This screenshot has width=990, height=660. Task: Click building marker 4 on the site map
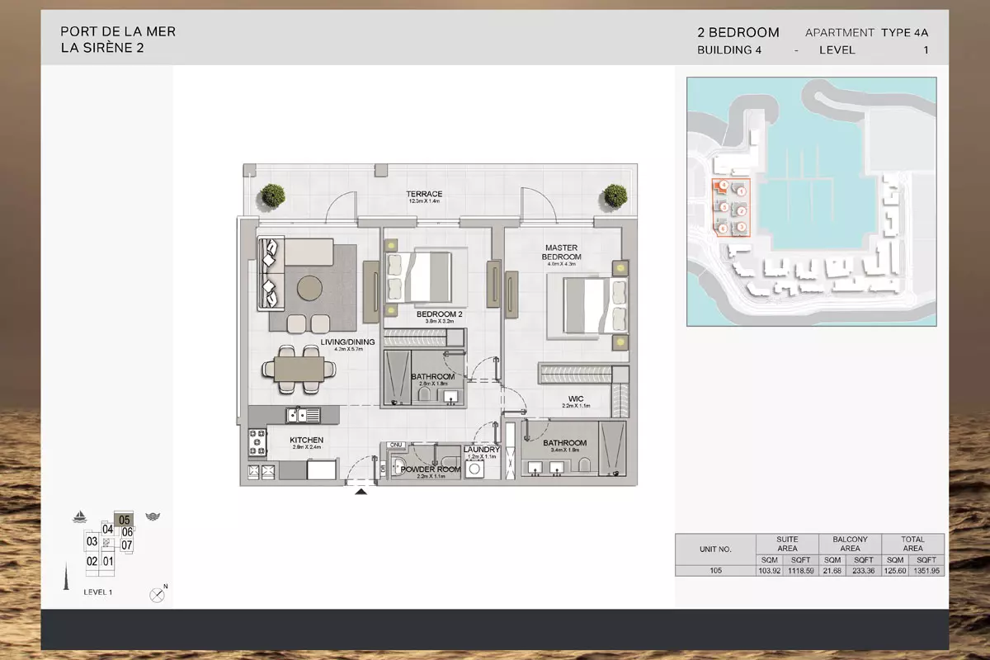[x=724, y=185]
